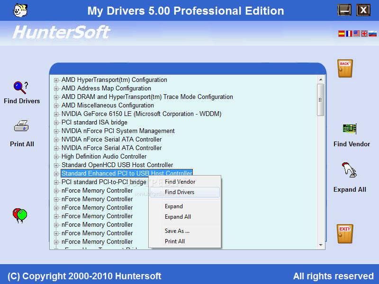Expand NVIDIA nForce PCI System Management node
The image size is (379, 284).
(56, 131)
